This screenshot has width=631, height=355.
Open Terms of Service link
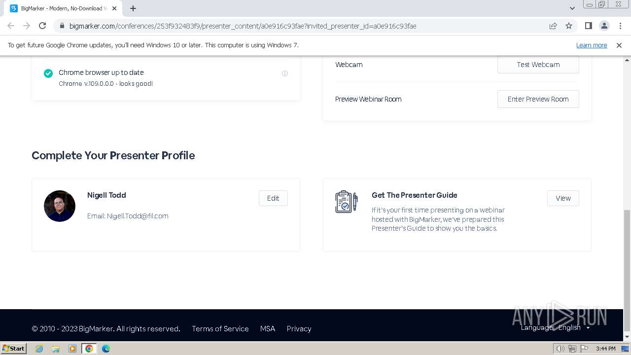[220, 329]
